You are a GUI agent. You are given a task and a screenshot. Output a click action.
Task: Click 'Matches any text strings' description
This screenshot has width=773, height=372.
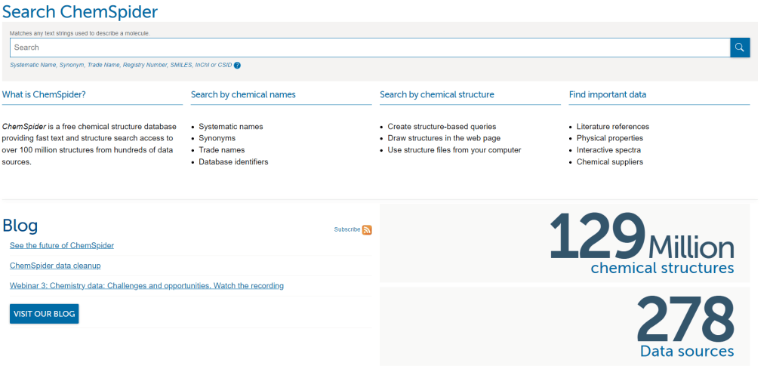coord(80,33)
